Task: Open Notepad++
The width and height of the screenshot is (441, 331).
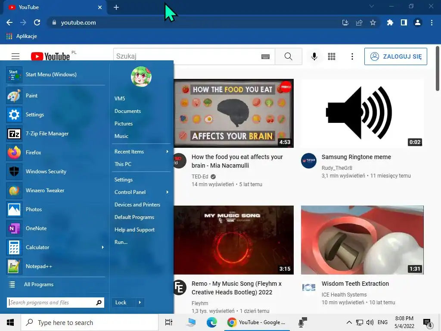Action: pos(56,266)
